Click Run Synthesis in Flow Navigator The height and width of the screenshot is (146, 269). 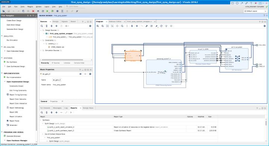(x=12, y=62)
